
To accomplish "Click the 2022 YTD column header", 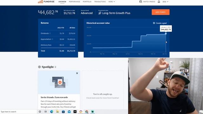I will (61, 28).
